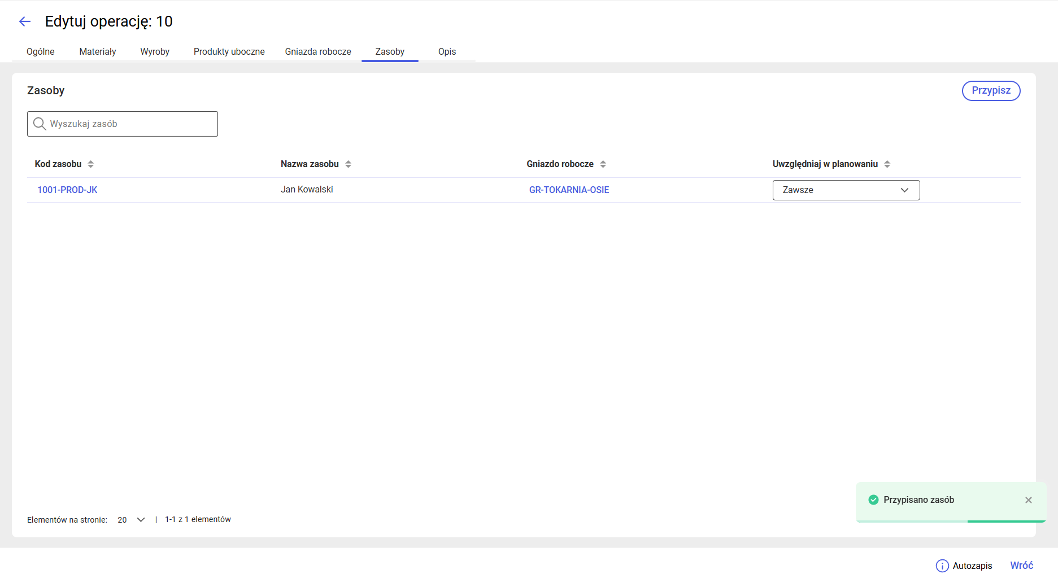The width and height of the screenshot is (1058, 574).
Task: Switch to the Ogólne tab
Action: click(41, 51)
